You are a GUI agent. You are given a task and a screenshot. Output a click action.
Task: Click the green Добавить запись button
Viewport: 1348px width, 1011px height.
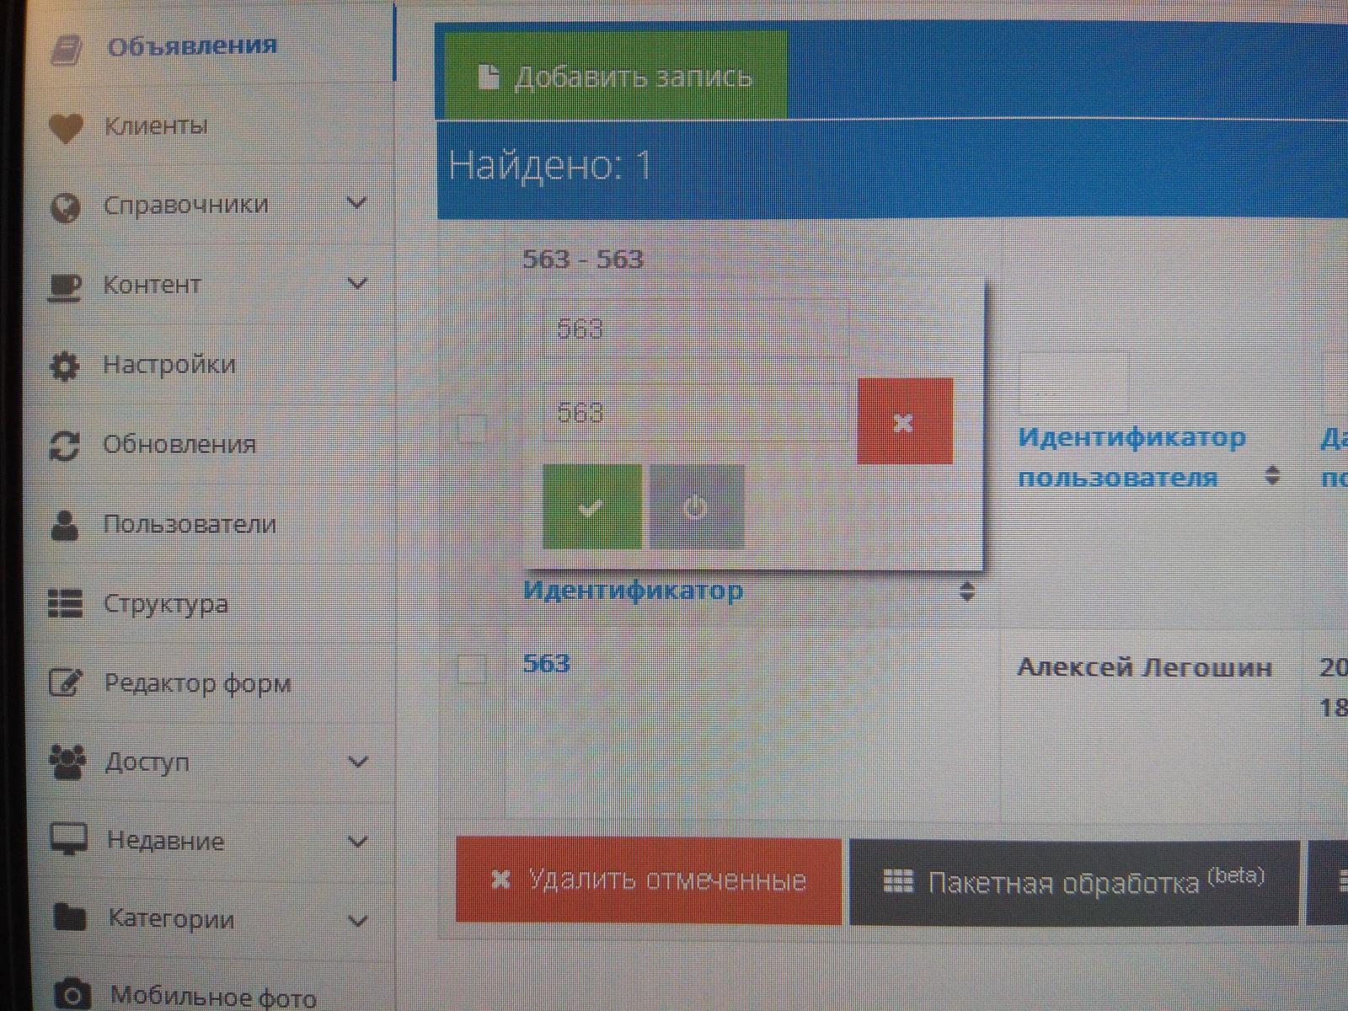pos(615,76)
